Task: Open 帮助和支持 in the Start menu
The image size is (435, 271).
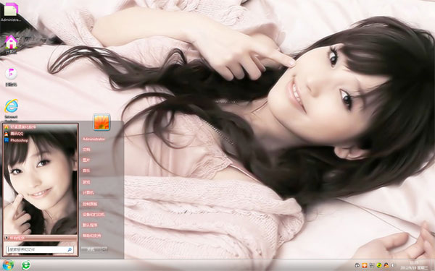Action: (91, 236)
